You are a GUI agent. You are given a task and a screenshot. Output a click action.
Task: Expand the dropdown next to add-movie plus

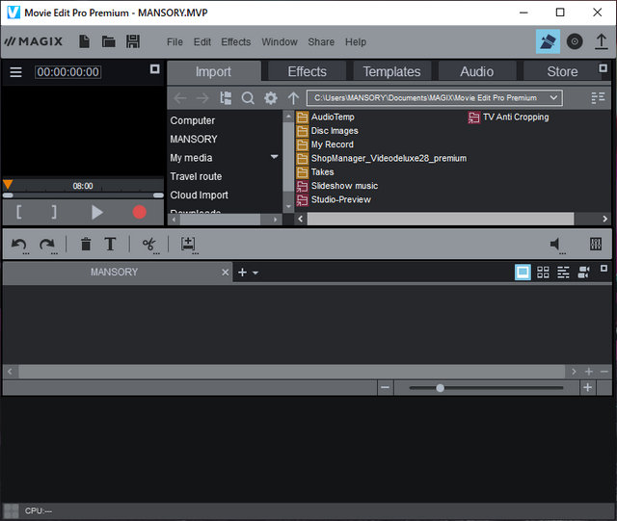pyautogui.click(x=255, y=273)
